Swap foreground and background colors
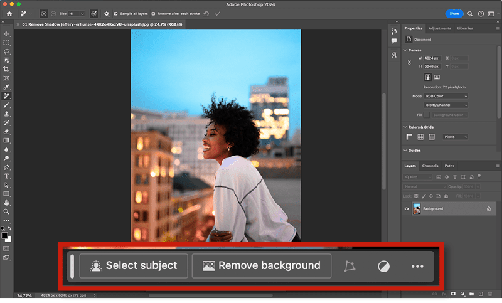Screen dimensions: 502x303 (x=9, y=228)
